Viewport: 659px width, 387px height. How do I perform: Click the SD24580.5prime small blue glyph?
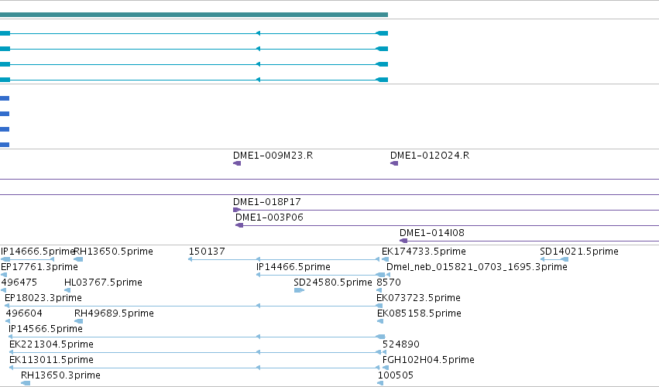point(299,290)
